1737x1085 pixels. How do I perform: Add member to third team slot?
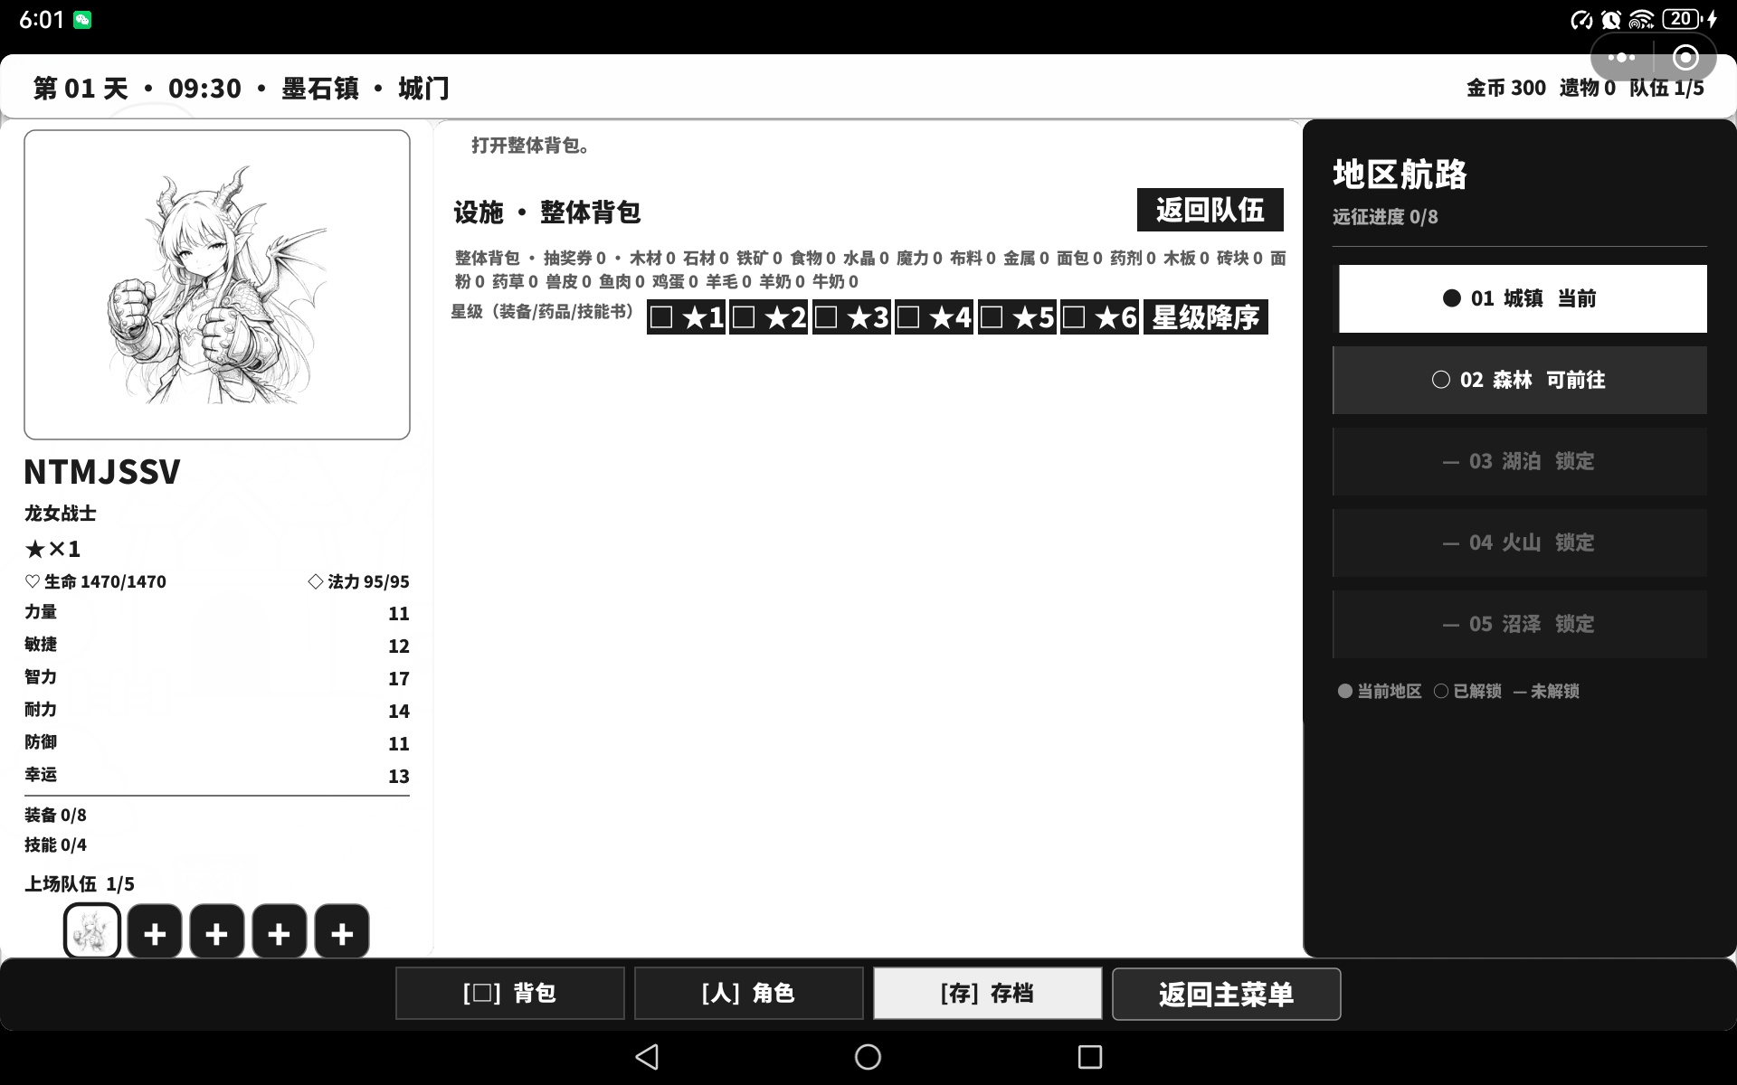tap(217, 931)
